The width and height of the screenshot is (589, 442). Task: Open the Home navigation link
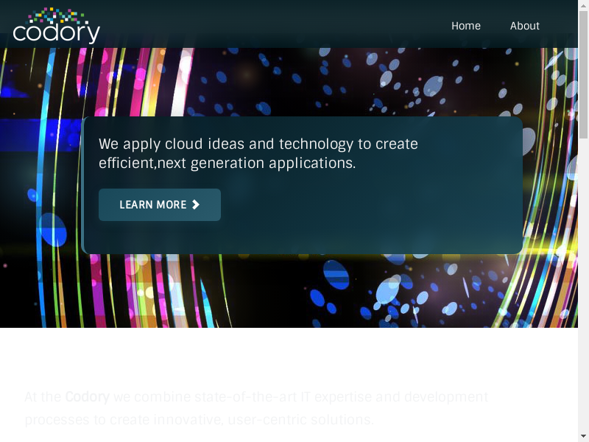click(466, 26)
